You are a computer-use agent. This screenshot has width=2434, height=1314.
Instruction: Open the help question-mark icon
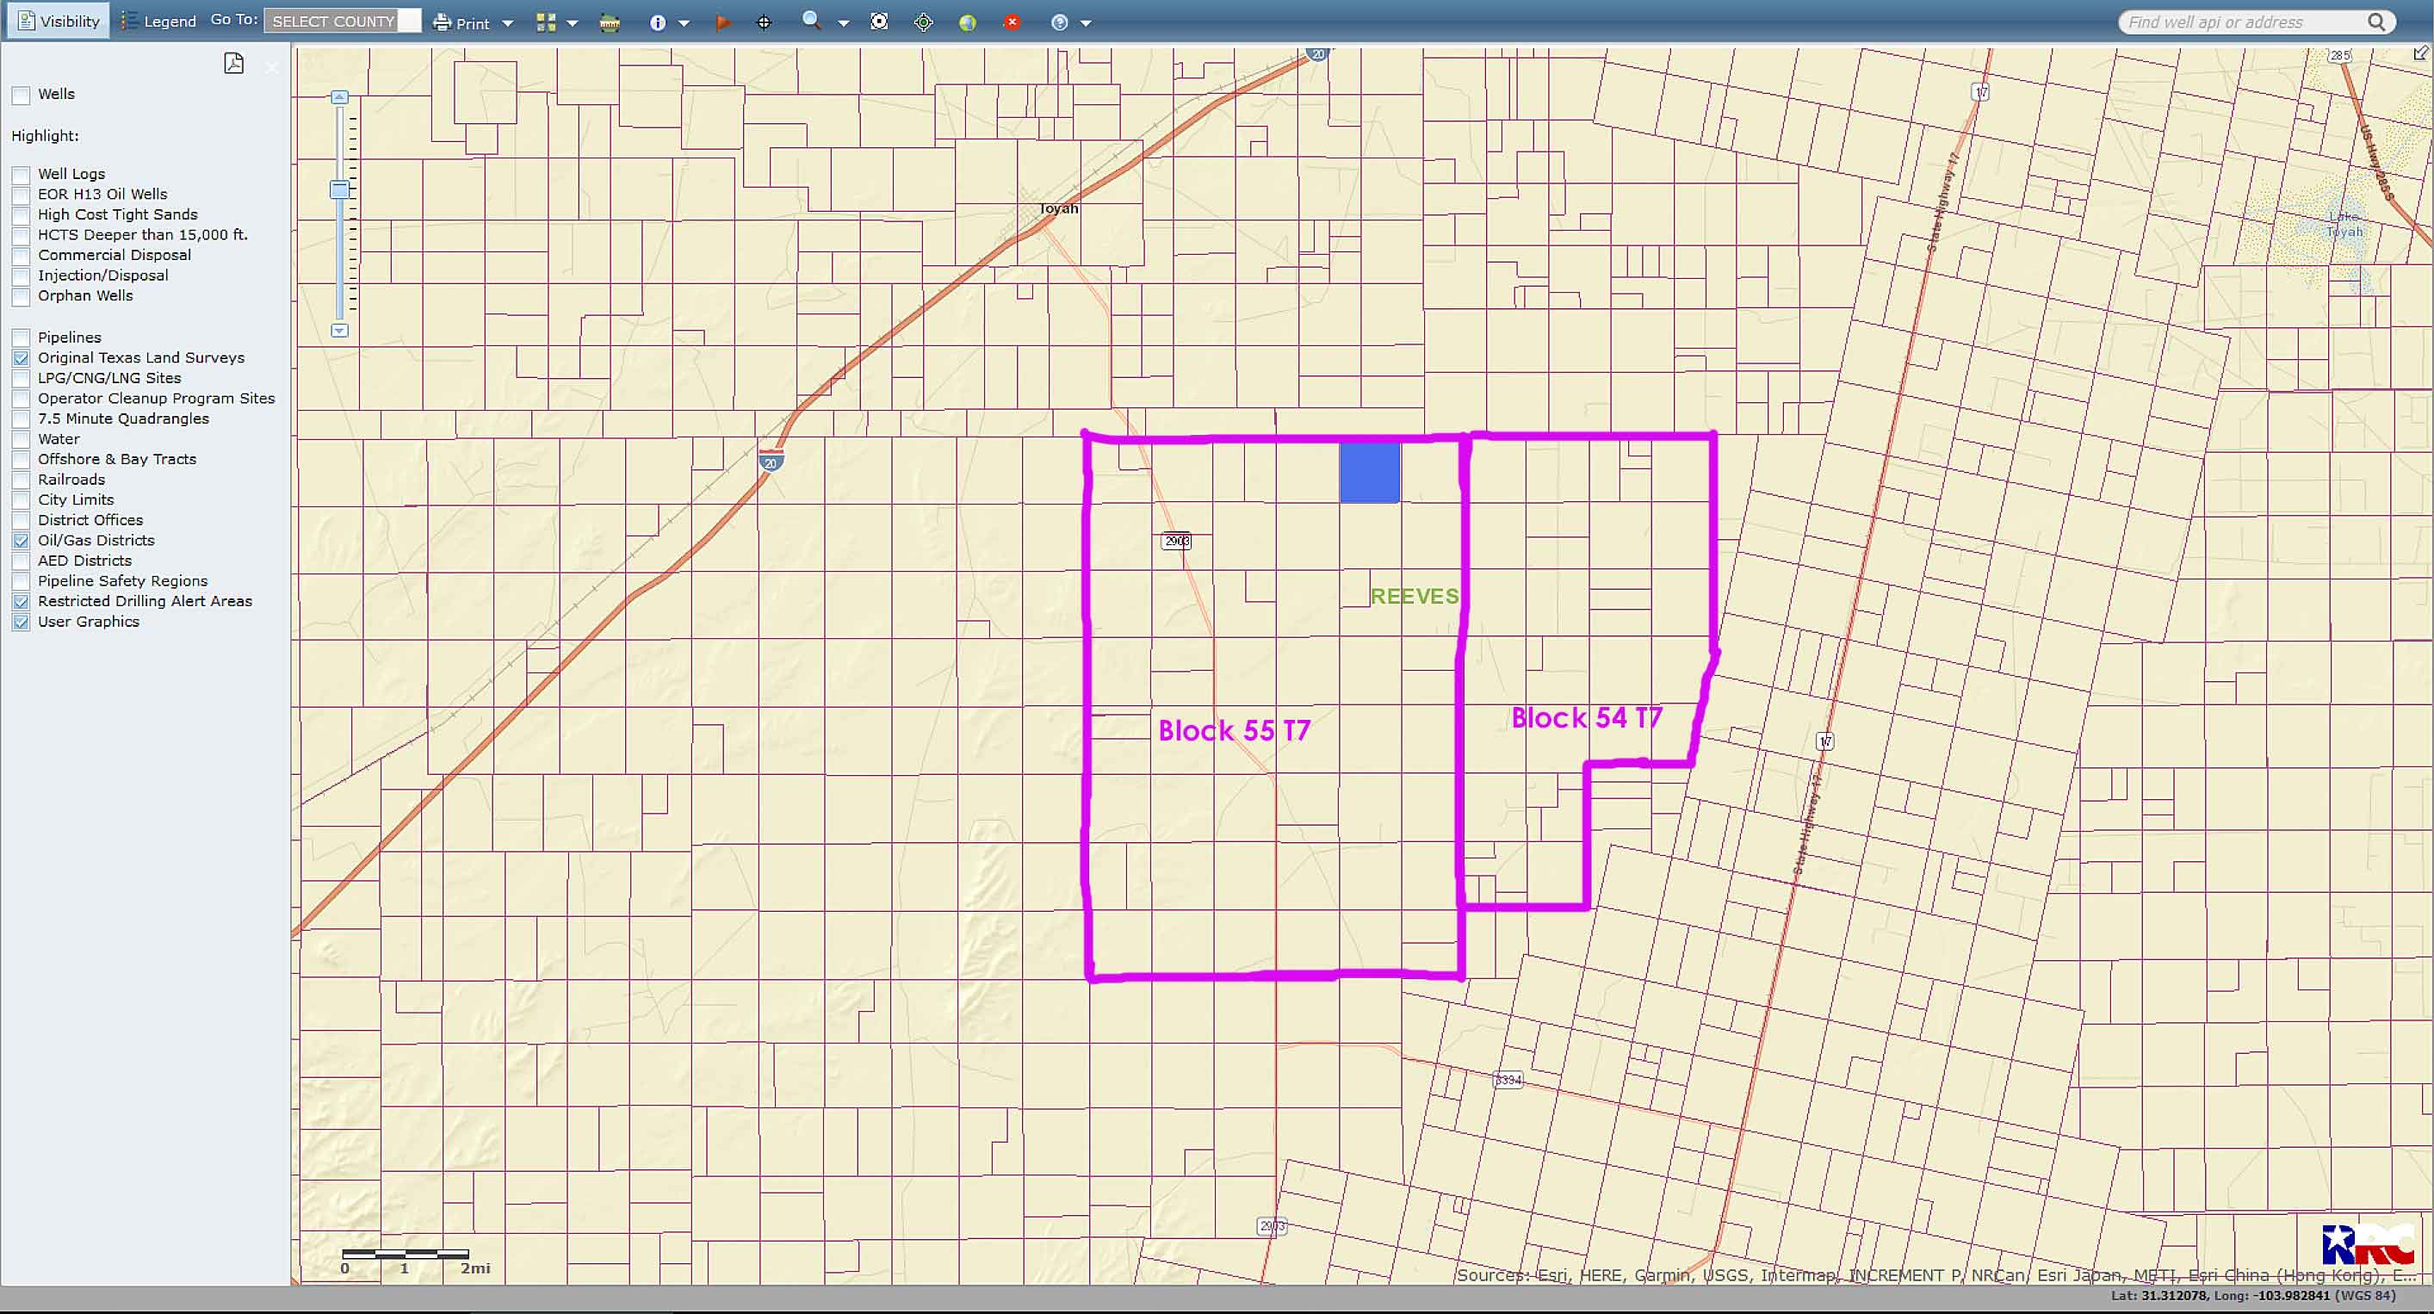coord(1060,22)
